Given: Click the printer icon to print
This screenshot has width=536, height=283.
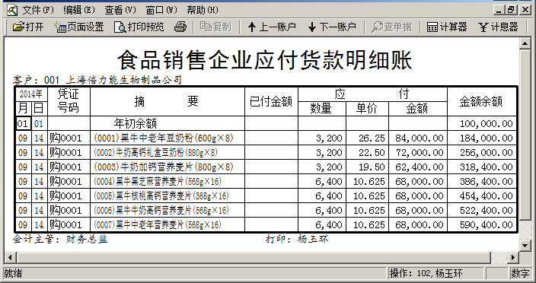Looking at the screenshot, I should click(x=180, y=27).
